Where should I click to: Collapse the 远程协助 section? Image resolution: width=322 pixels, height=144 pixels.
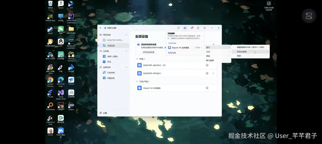pos(126,67)
